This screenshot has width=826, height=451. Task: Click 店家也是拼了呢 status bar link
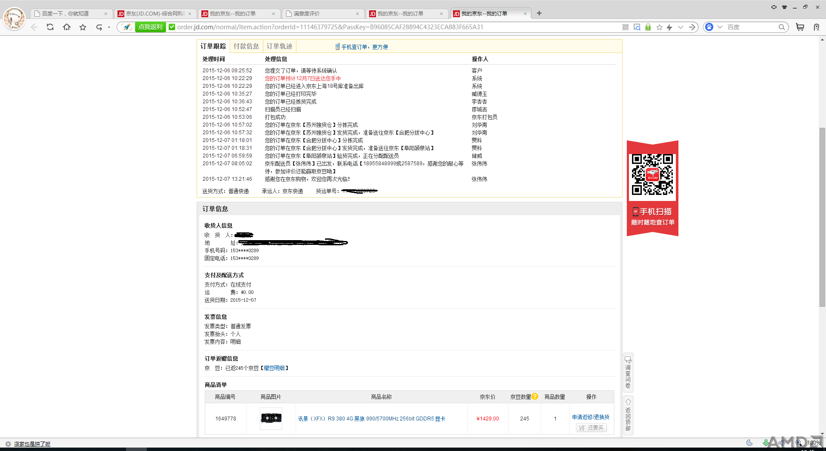click(x=32, y=444)
